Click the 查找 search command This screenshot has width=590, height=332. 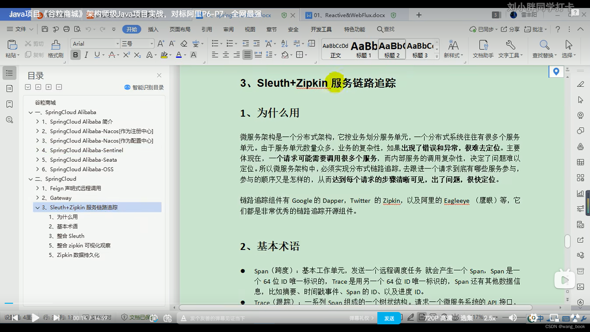coord(386,29)
